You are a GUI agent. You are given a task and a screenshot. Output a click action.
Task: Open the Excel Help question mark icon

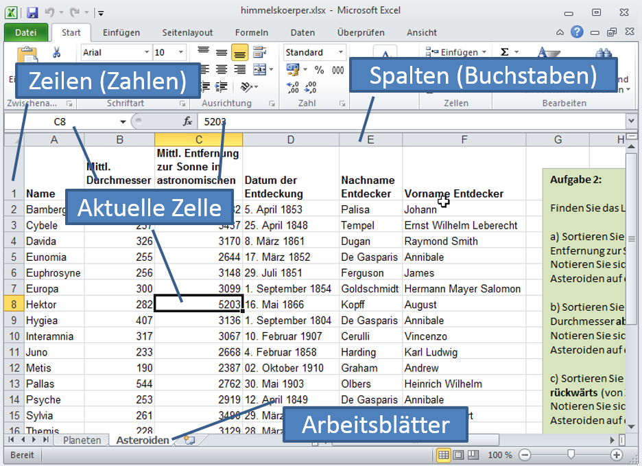pyautogui.click(x=578, y=32)
